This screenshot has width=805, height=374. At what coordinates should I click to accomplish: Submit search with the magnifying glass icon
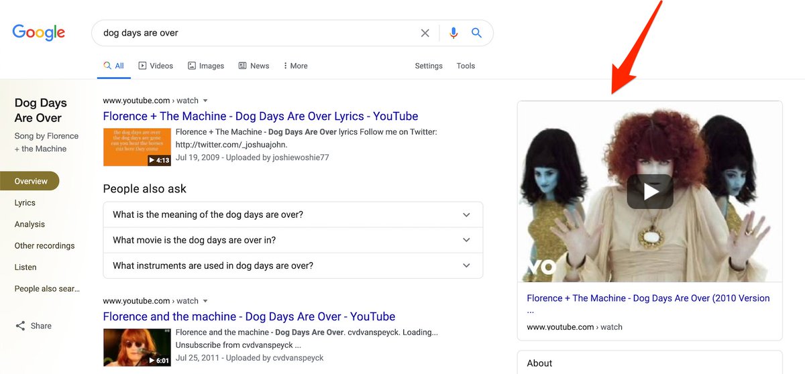tap(476, 33)
